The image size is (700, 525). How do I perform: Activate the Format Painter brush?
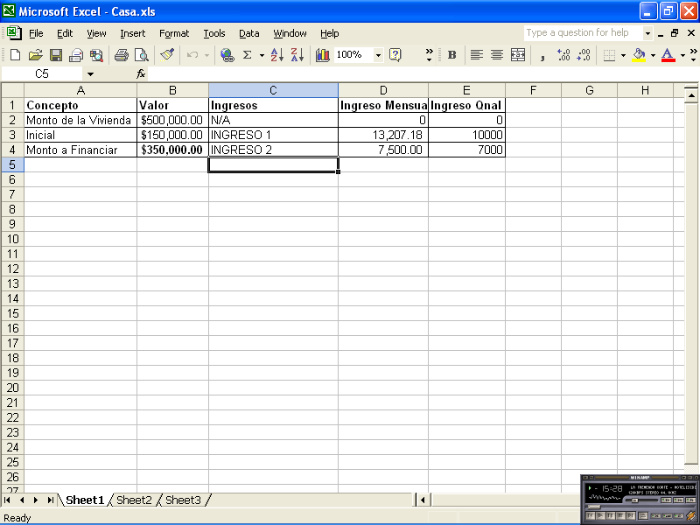coord(167,55)
